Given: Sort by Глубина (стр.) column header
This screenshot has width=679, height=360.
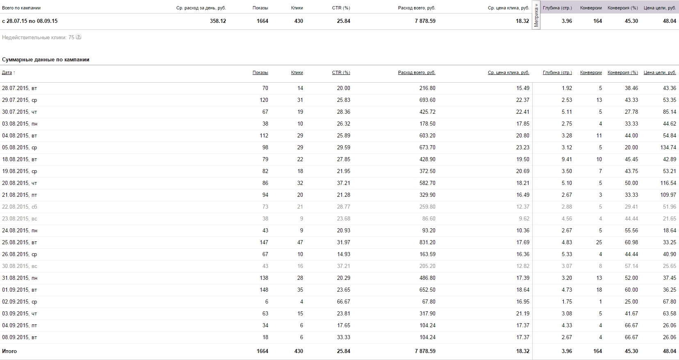Looking at the screenshot, I should 557,72.
